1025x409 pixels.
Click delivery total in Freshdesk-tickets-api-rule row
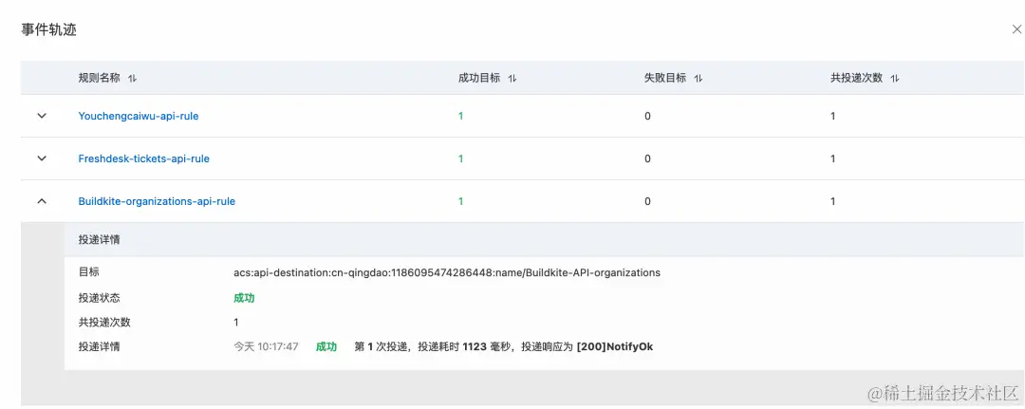point(833,158)
